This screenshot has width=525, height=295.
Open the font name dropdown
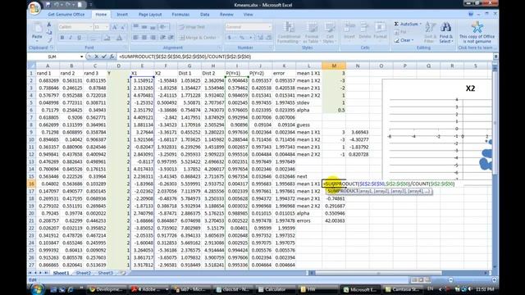click(90, 27)
